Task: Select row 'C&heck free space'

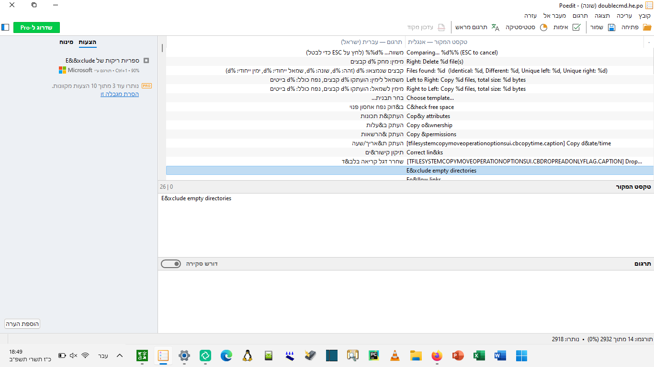Action: point(410,107)
